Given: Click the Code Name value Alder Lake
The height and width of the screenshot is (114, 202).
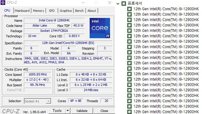Looking at the screenshot, I should point(40,26).
